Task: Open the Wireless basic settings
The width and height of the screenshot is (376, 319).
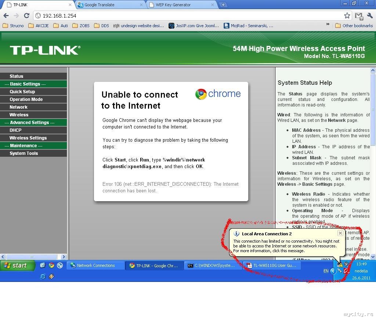Action: (x=33, y=115)
